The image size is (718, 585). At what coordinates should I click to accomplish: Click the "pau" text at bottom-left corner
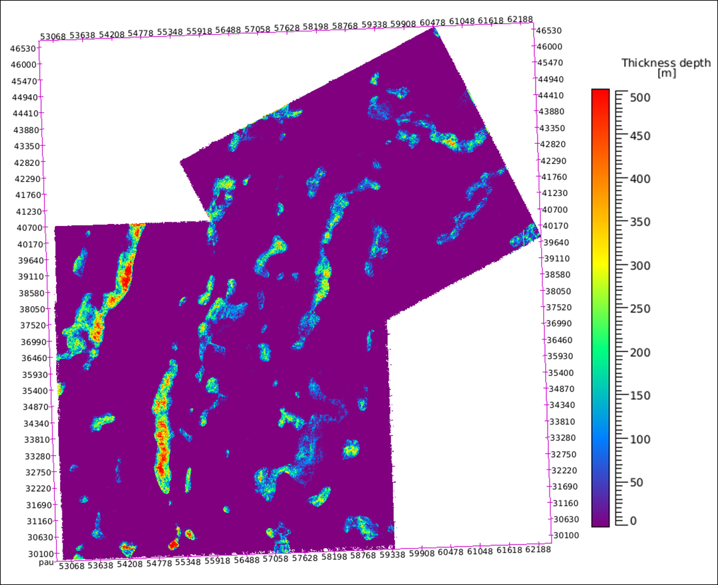(44, 561)
